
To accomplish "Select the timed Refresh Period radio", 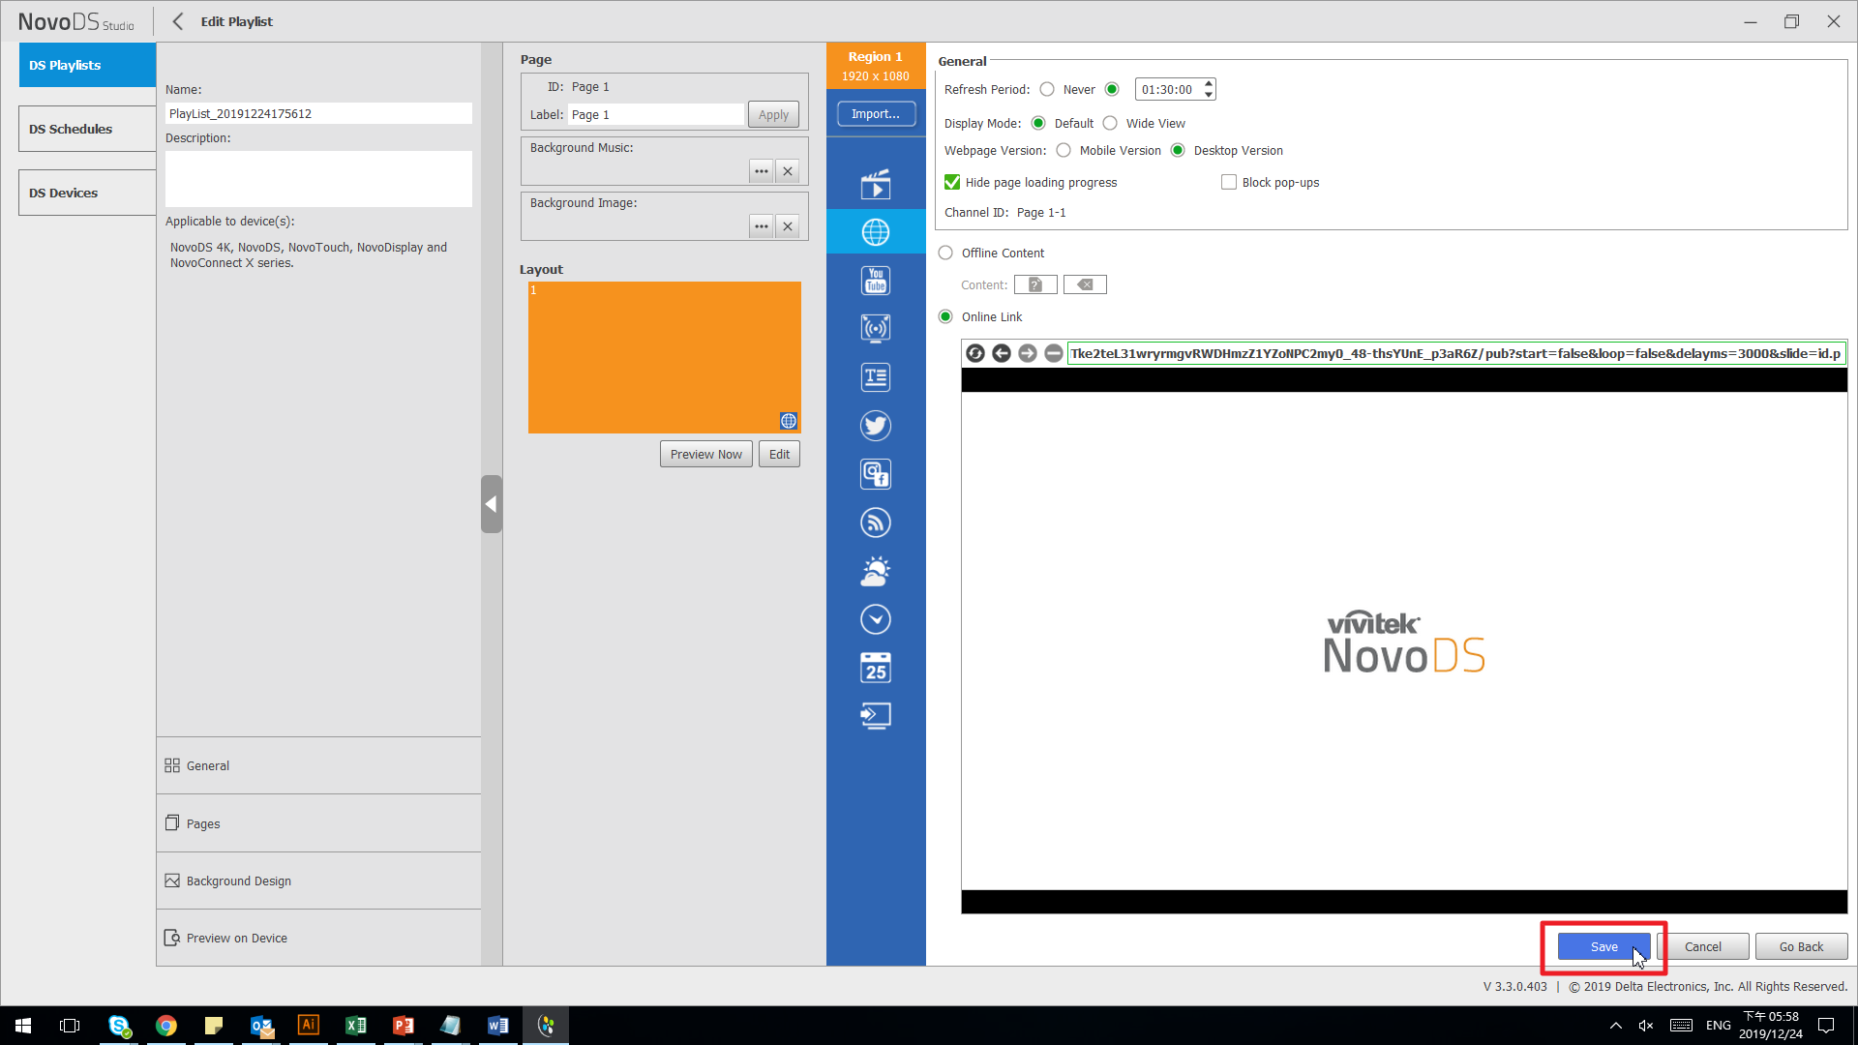I will [1112, 89].
